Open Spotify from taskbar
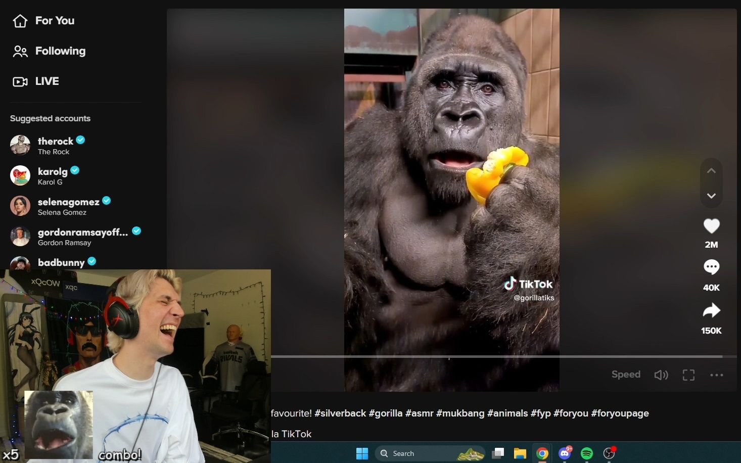 [587, 453]
